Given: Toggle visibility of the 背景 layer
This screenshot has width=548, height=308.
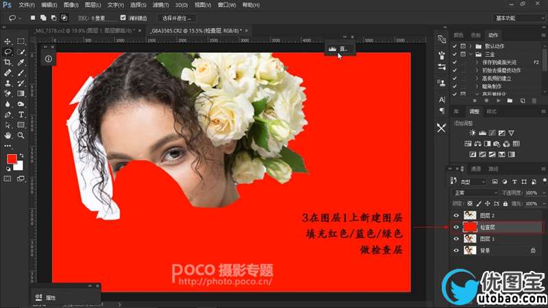Looking at the screenshot, I should click(x=456, y=251).
